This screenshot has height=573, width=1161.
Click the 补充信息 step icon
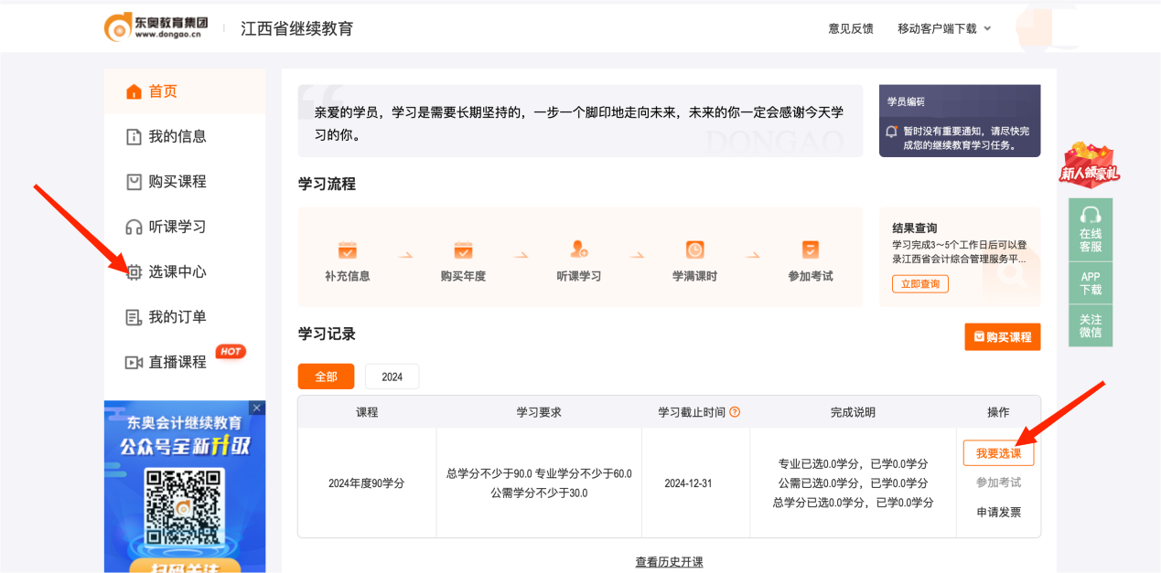click(347, 249)
